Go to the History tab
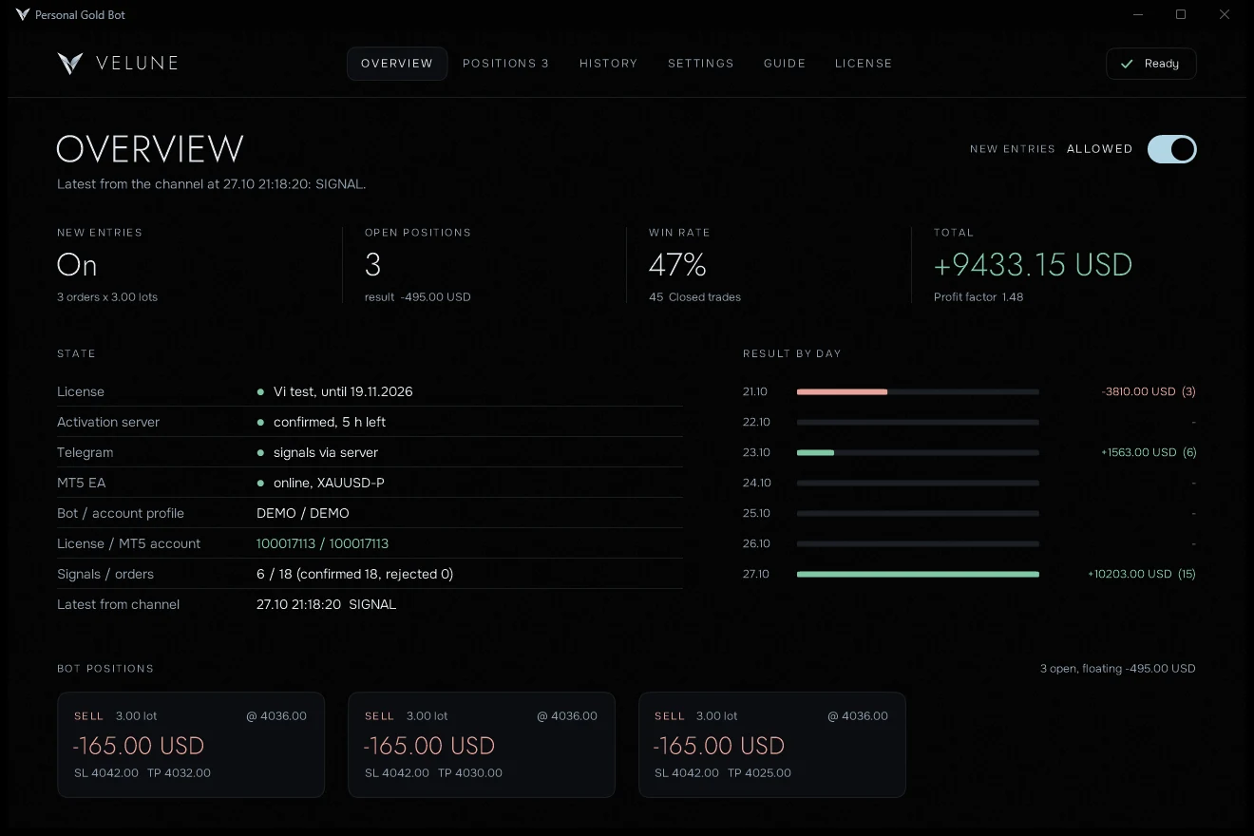This screenshot has width=1254, height=836. click(609, 64)
